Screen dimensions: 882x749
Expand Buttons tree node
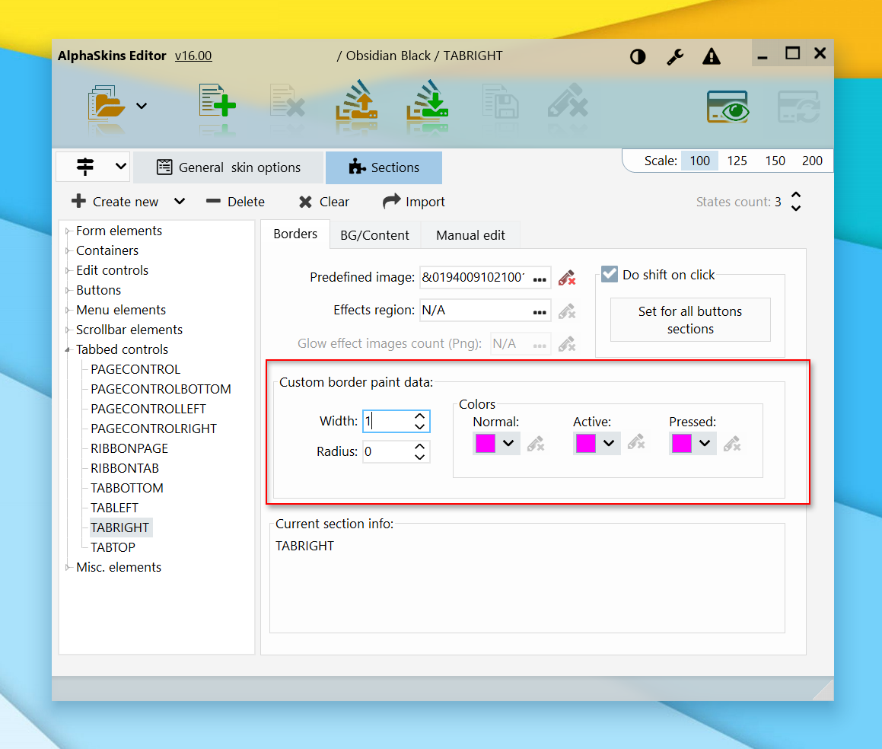point(68,290)
